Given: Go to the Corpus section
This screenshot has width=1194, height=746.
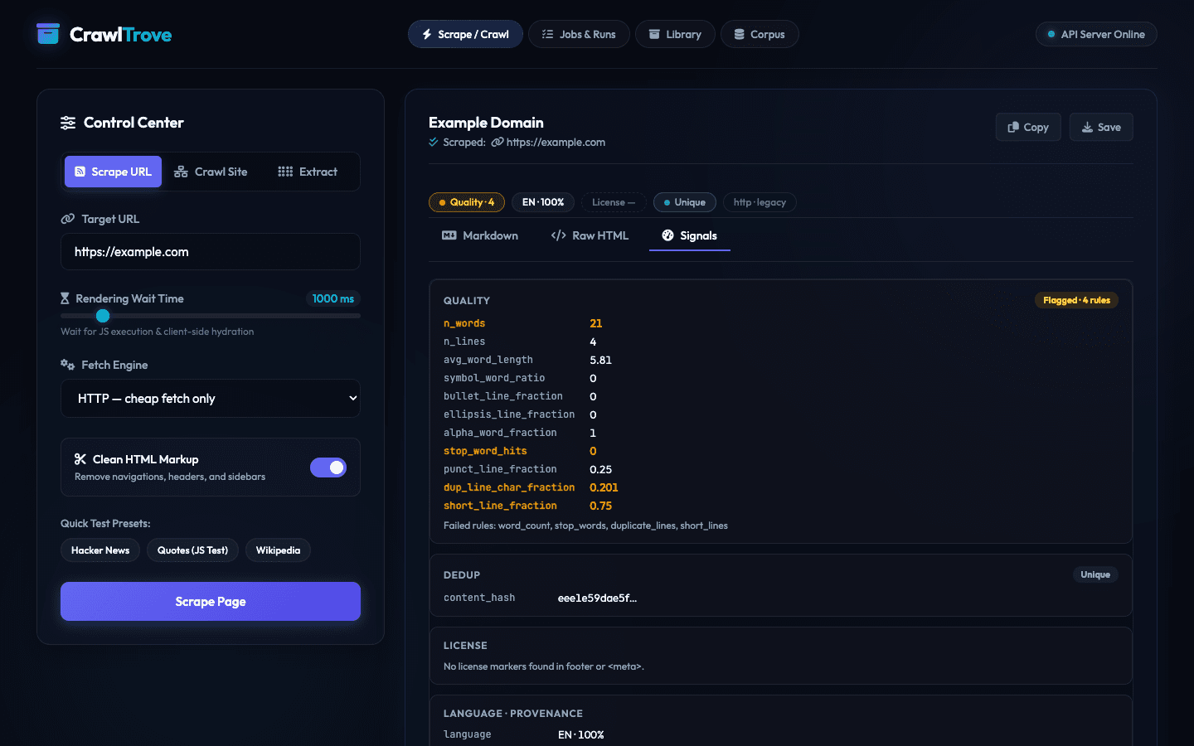Looking at the screenshot, I should tap(760, 34).
